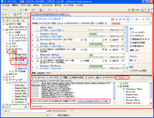Toggle the side panel icon in plan toolbar
This screenshot has width=154, height=118.
point(128,19)
